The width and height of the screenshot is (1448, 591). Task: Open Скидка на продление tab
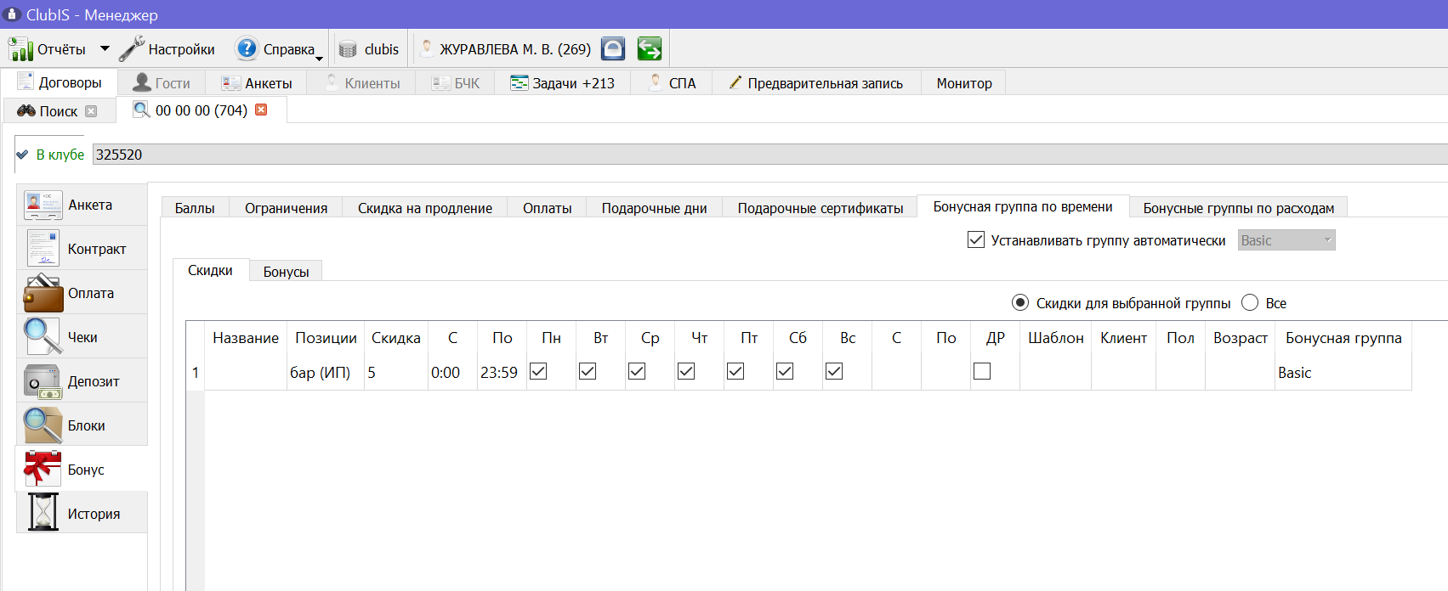(425, 208)
